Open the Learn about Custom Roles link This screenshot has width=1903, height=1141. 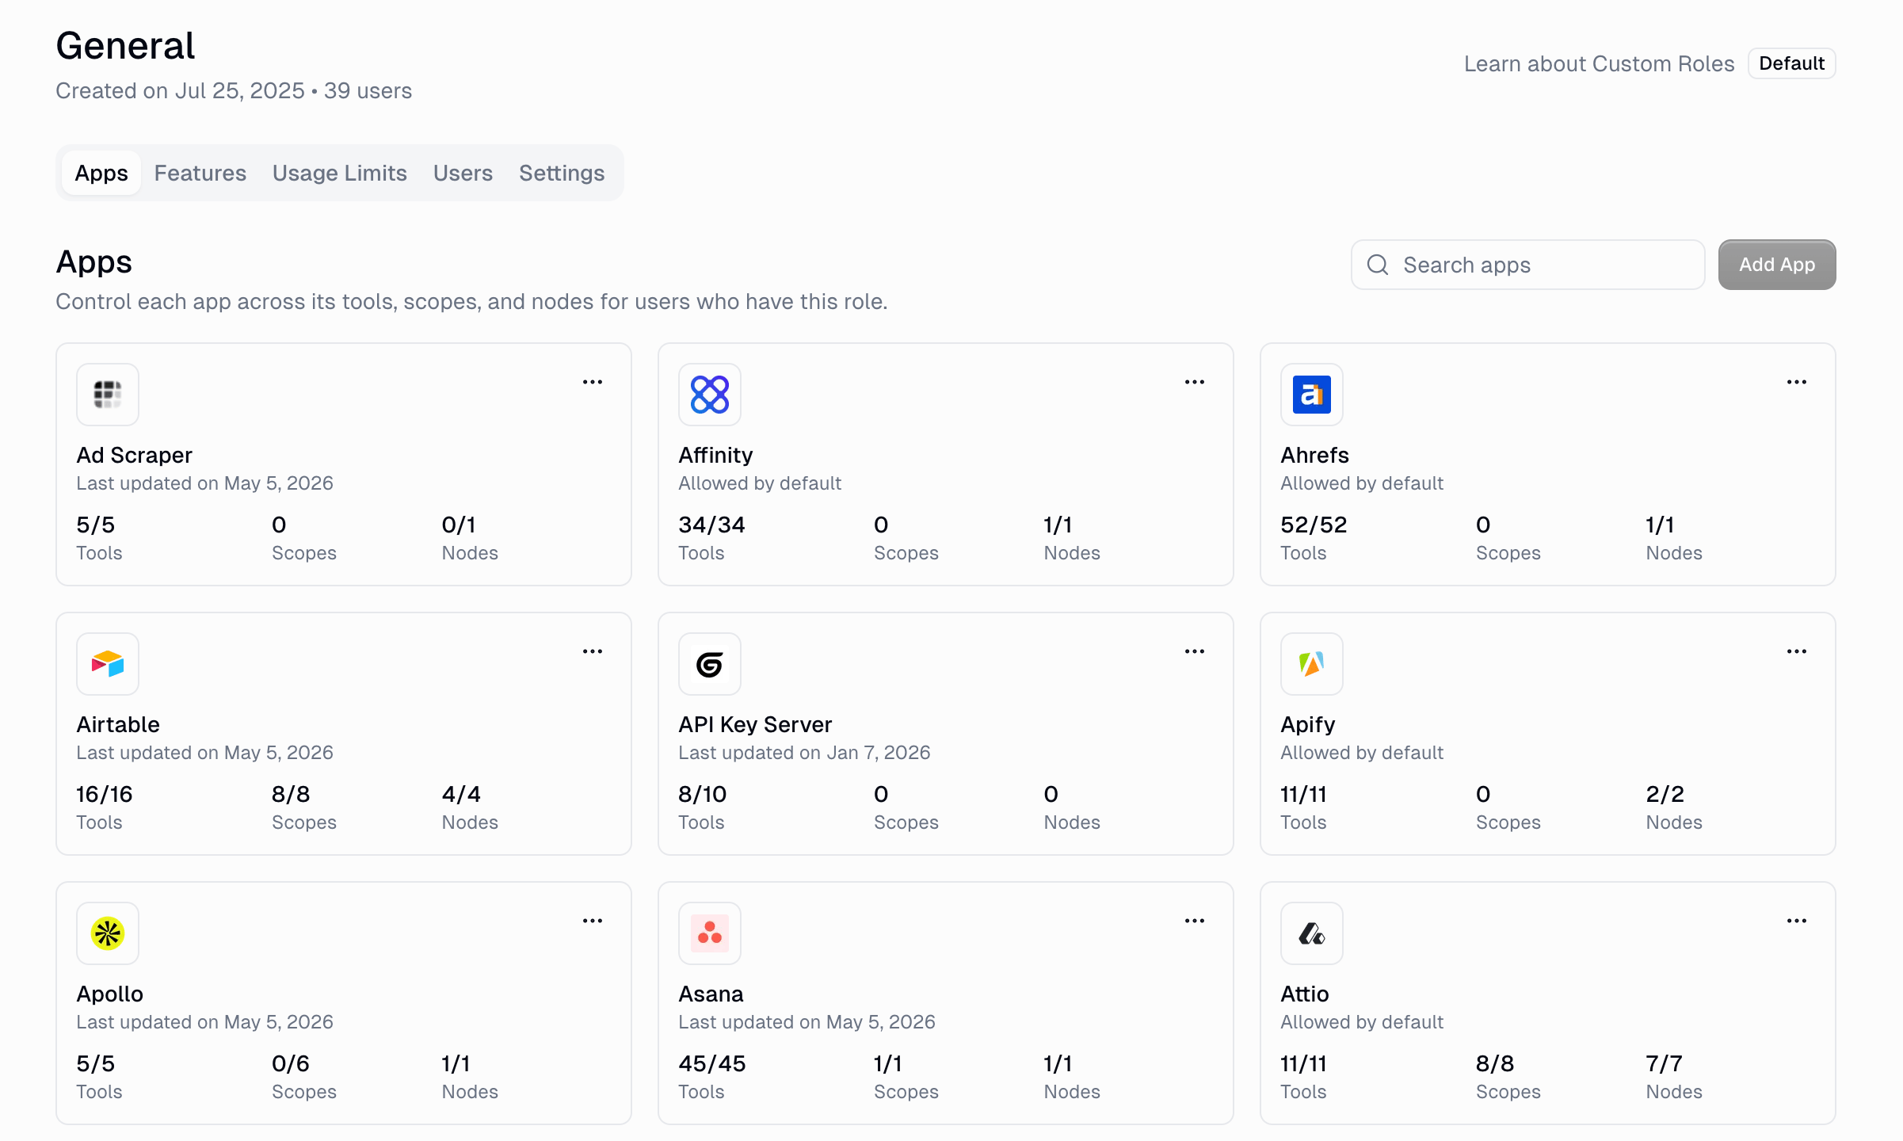pos(1599,63)
